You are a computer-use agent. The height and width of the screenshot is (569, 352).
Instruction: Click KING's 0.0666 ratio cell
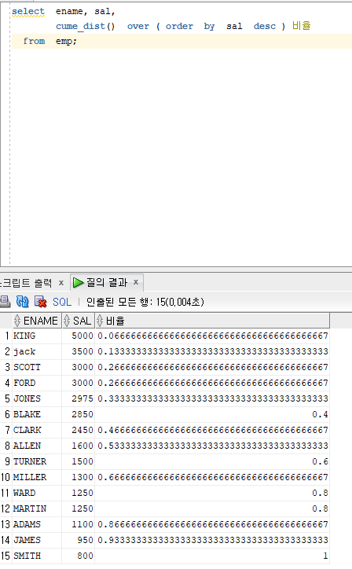[x=213, y=336]
